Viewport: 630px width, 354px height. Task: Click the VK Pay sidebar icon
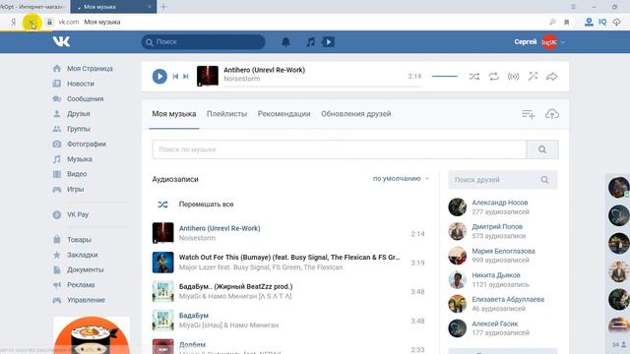tap(57, 214)
